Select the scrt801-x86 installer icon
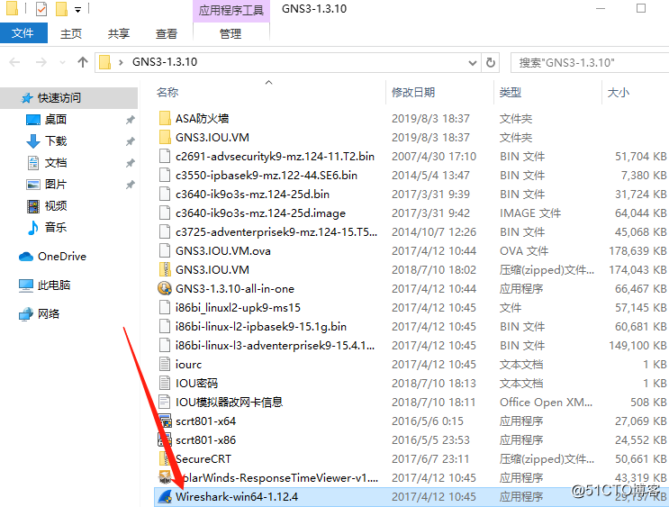 (165, 440)
